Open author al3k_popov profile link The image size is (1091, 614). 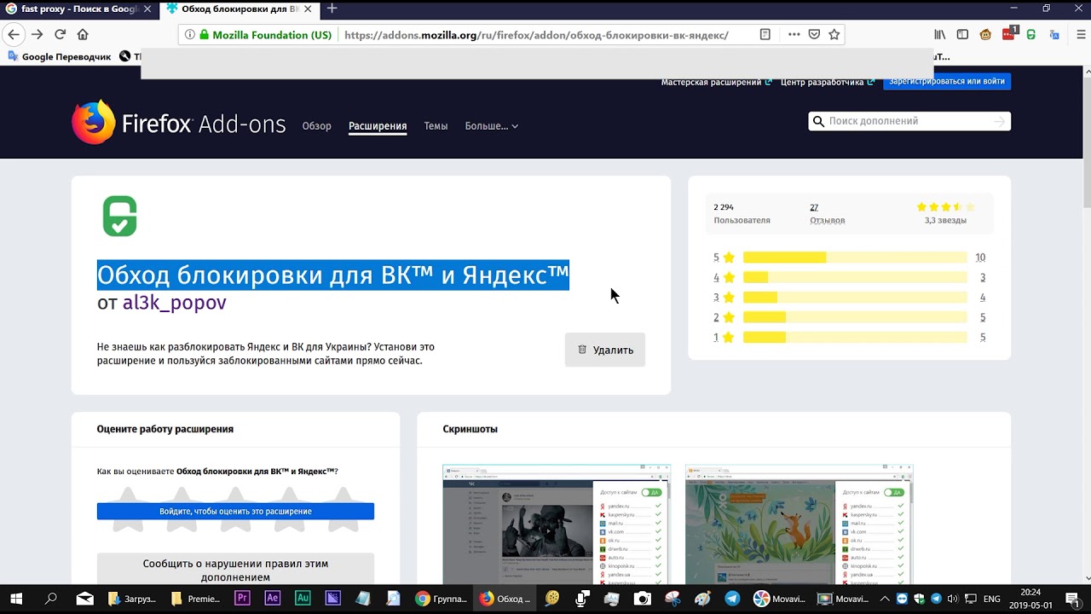pyautogui.click(x=174, y=303)
